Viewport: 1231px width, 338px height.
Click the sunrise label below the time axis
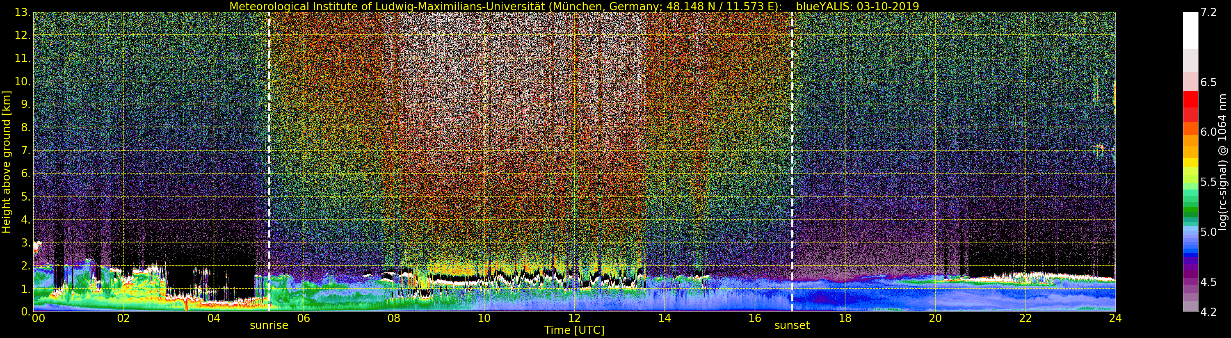pyautogui.click(x=269, y=326)
